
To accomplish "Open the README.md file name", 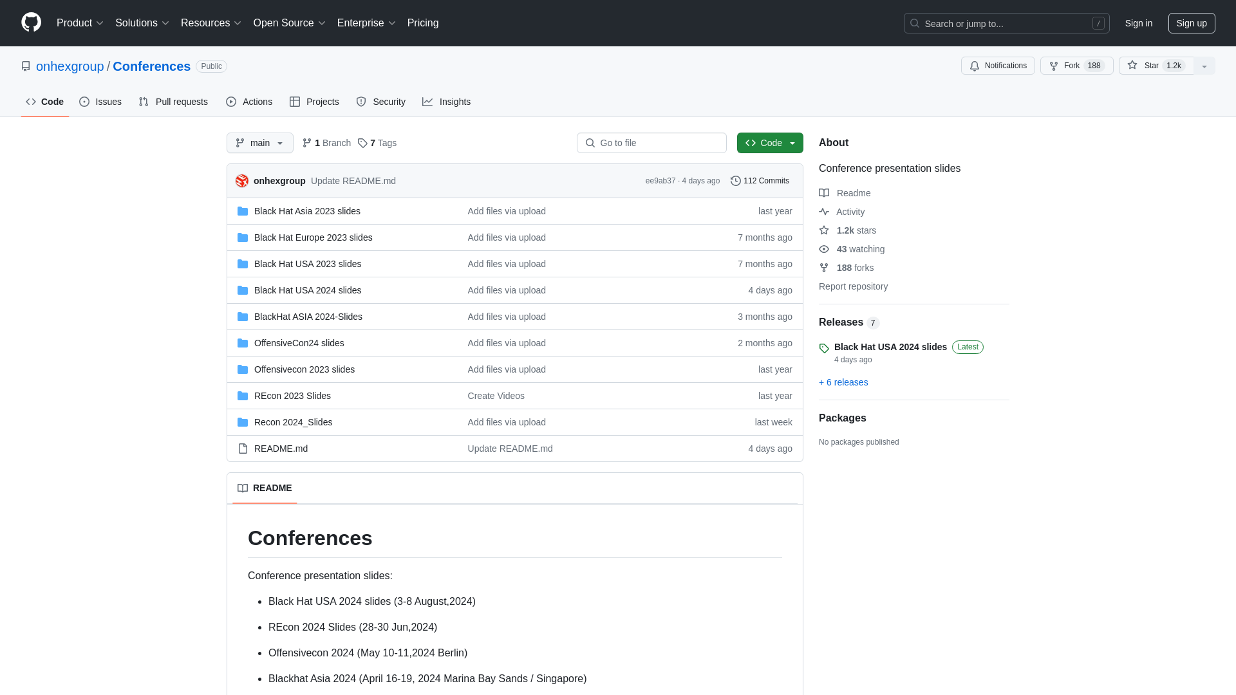I will pyautogui.click(x=281, y=449).
